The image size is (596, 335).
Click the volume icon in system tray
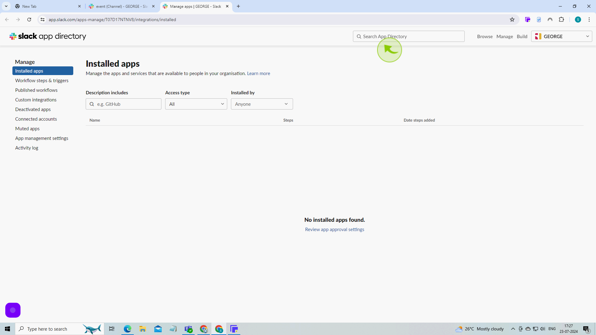coord(543,329)
